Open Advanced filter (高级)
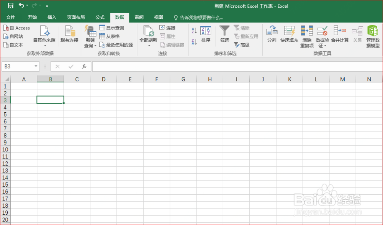The height and width of the screenshot is (225, 383). tap(242, 45)
